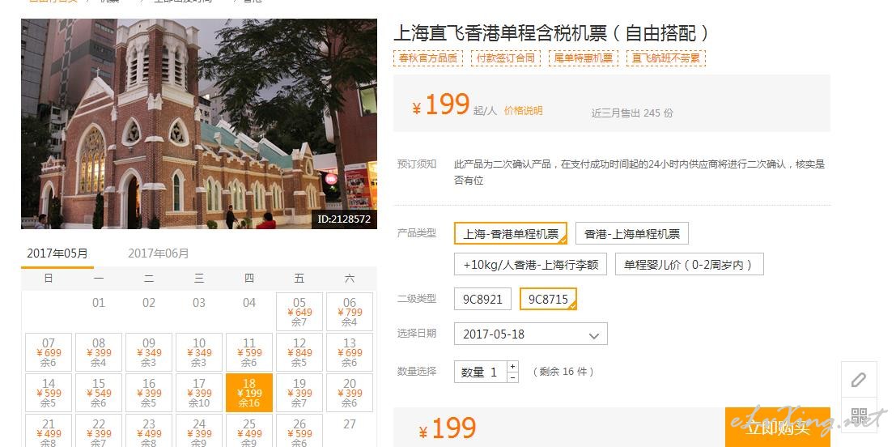Pick May 14 priced ¥599
Viewport: 896px width, 447px height.
coord(49,393)
